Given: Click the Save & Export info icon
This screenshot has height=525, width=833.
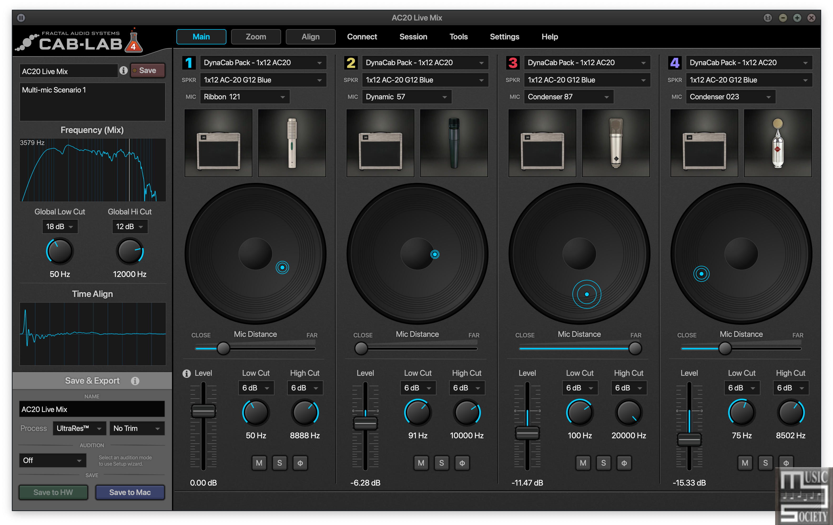Looking at the screenshot, I should [135, 380].
